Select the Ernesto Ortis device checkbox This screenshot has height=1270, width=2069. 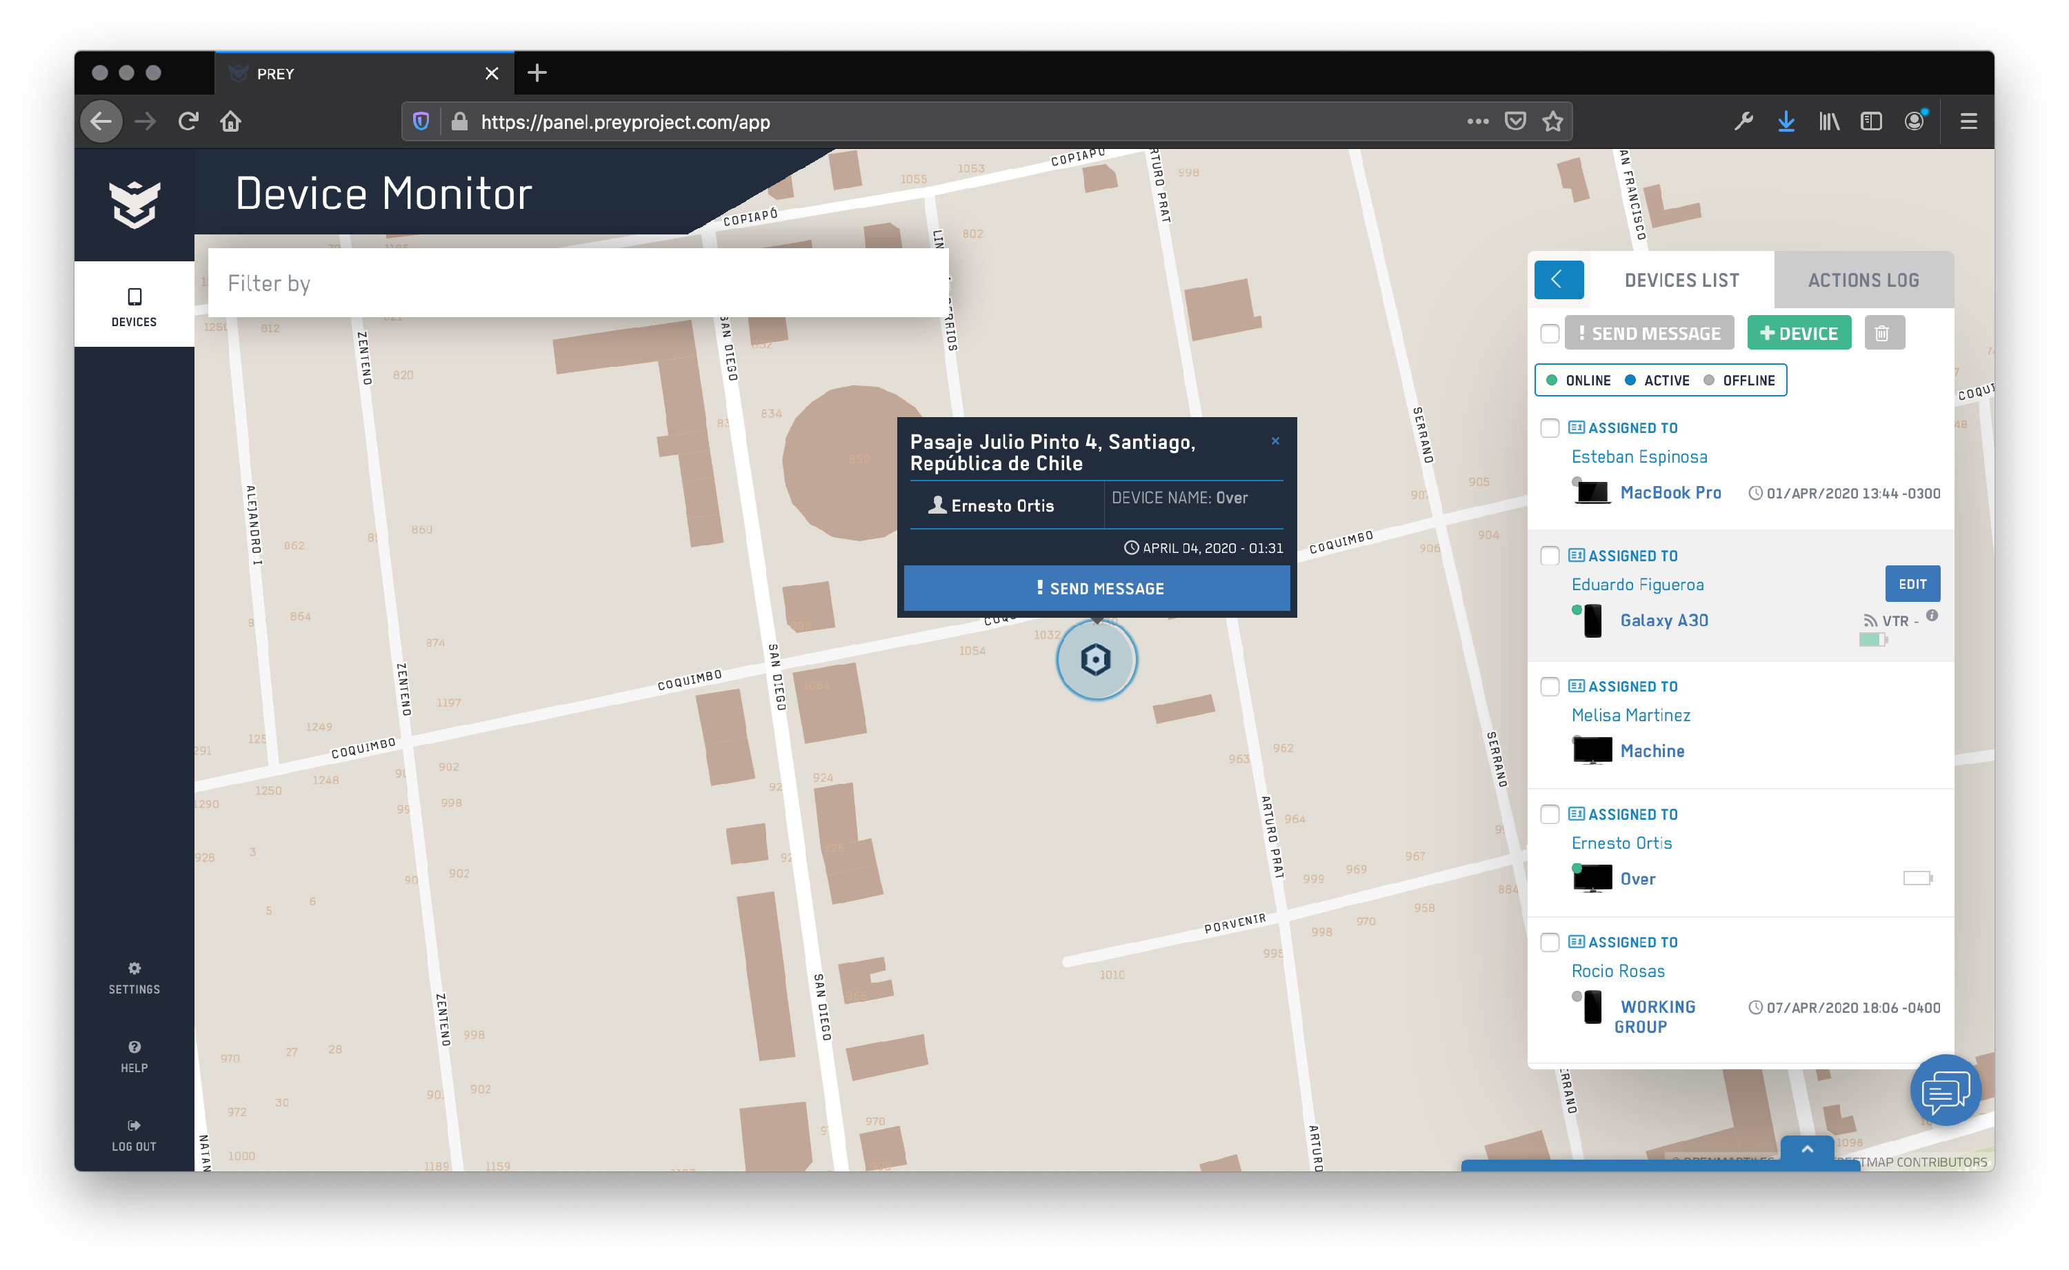[1550, 815]
